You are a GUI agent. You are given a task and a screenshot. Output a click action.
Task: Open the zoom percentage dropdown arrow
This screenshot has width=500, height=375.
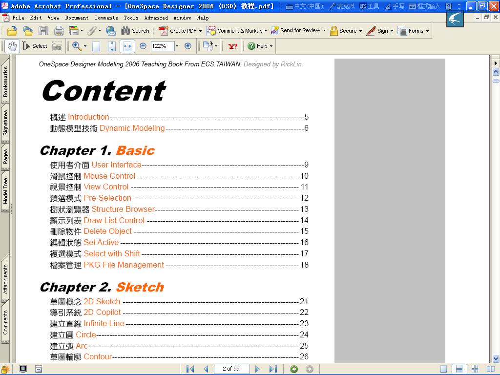(177, 46)
